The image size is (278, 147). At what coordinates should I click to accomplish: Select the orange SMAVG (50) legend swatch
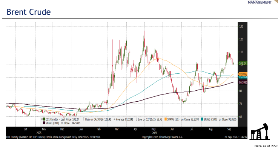(166, 119)
